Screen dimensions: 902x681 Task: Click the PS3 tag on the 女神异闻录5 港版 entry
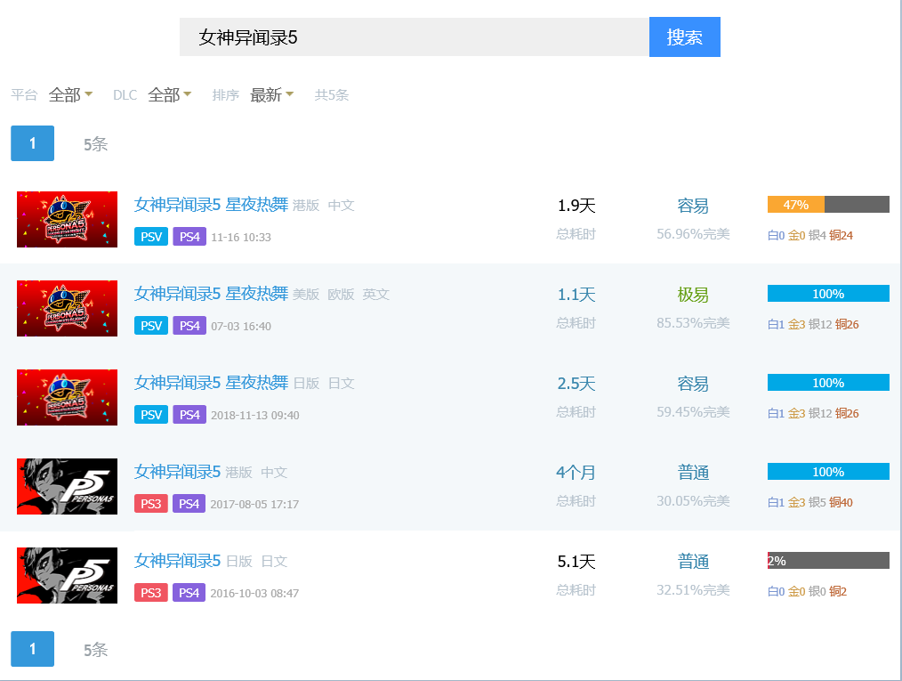click(x=151, y=504)
